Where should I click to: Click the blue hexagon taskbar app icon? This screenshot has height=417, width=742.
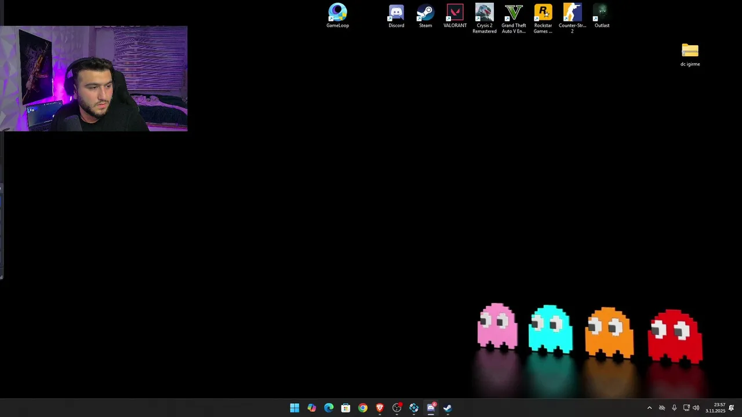point(414,408)
